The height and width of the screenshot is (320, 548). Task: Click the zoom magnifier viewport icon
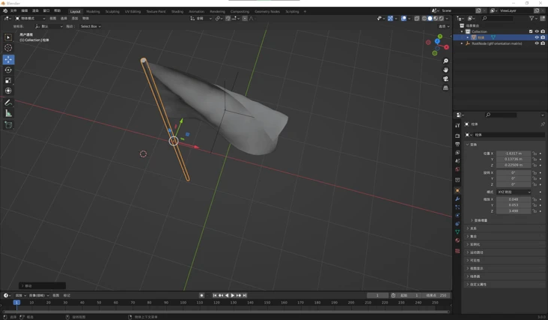point(445,61)
